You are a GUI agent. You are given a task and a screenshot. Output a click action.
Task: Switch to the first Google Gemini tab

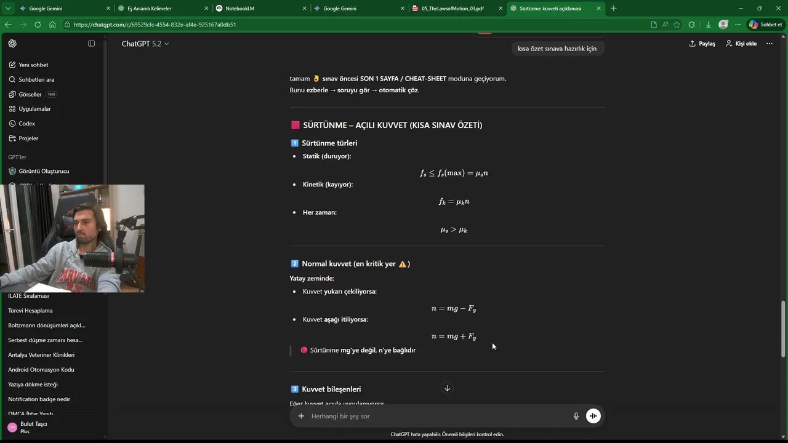tap(65, 9)
